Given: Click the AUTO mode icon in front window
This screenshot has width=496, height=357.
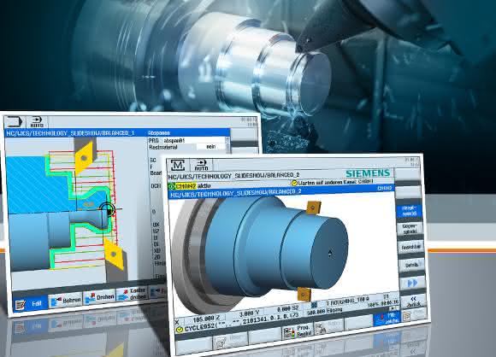Looking at the screenshot, I should coord(201,165).
